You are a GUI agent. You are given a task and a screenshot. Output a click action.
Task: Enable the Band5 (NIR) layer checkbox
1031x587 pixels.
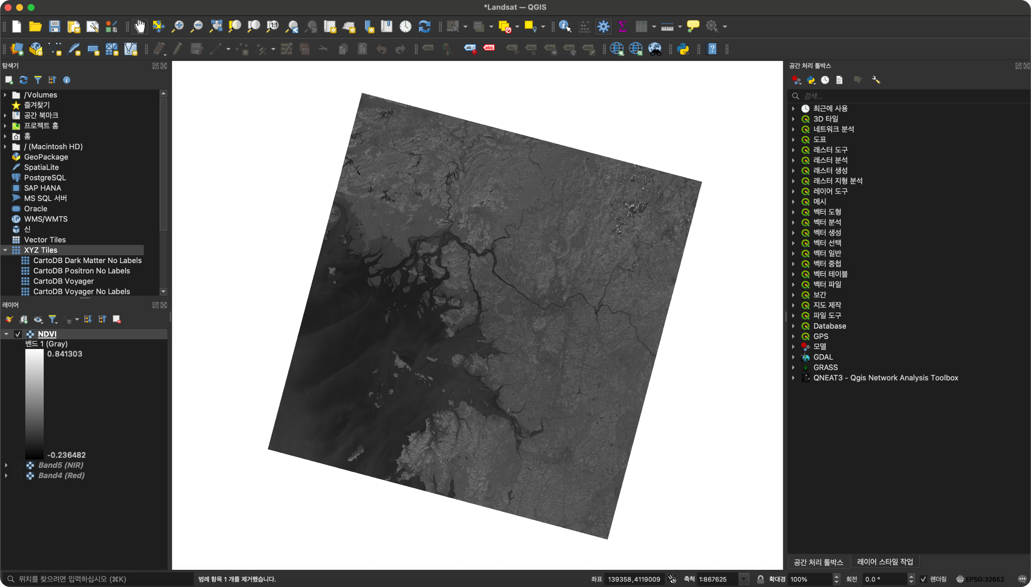18,465
